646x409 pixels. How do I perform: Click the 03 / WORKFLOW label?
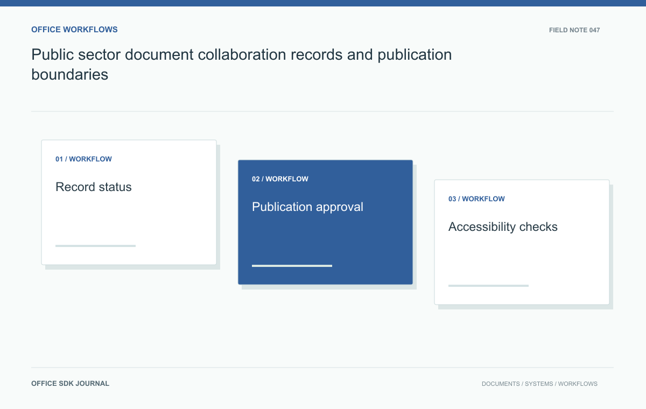[x=476, y=199]
